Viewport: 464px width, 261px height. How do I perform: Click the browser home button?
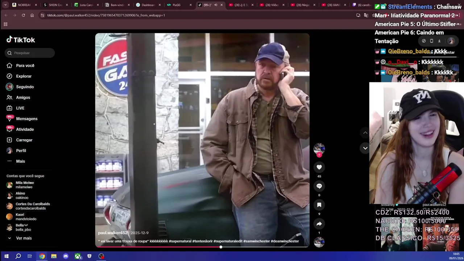point(32,15)
